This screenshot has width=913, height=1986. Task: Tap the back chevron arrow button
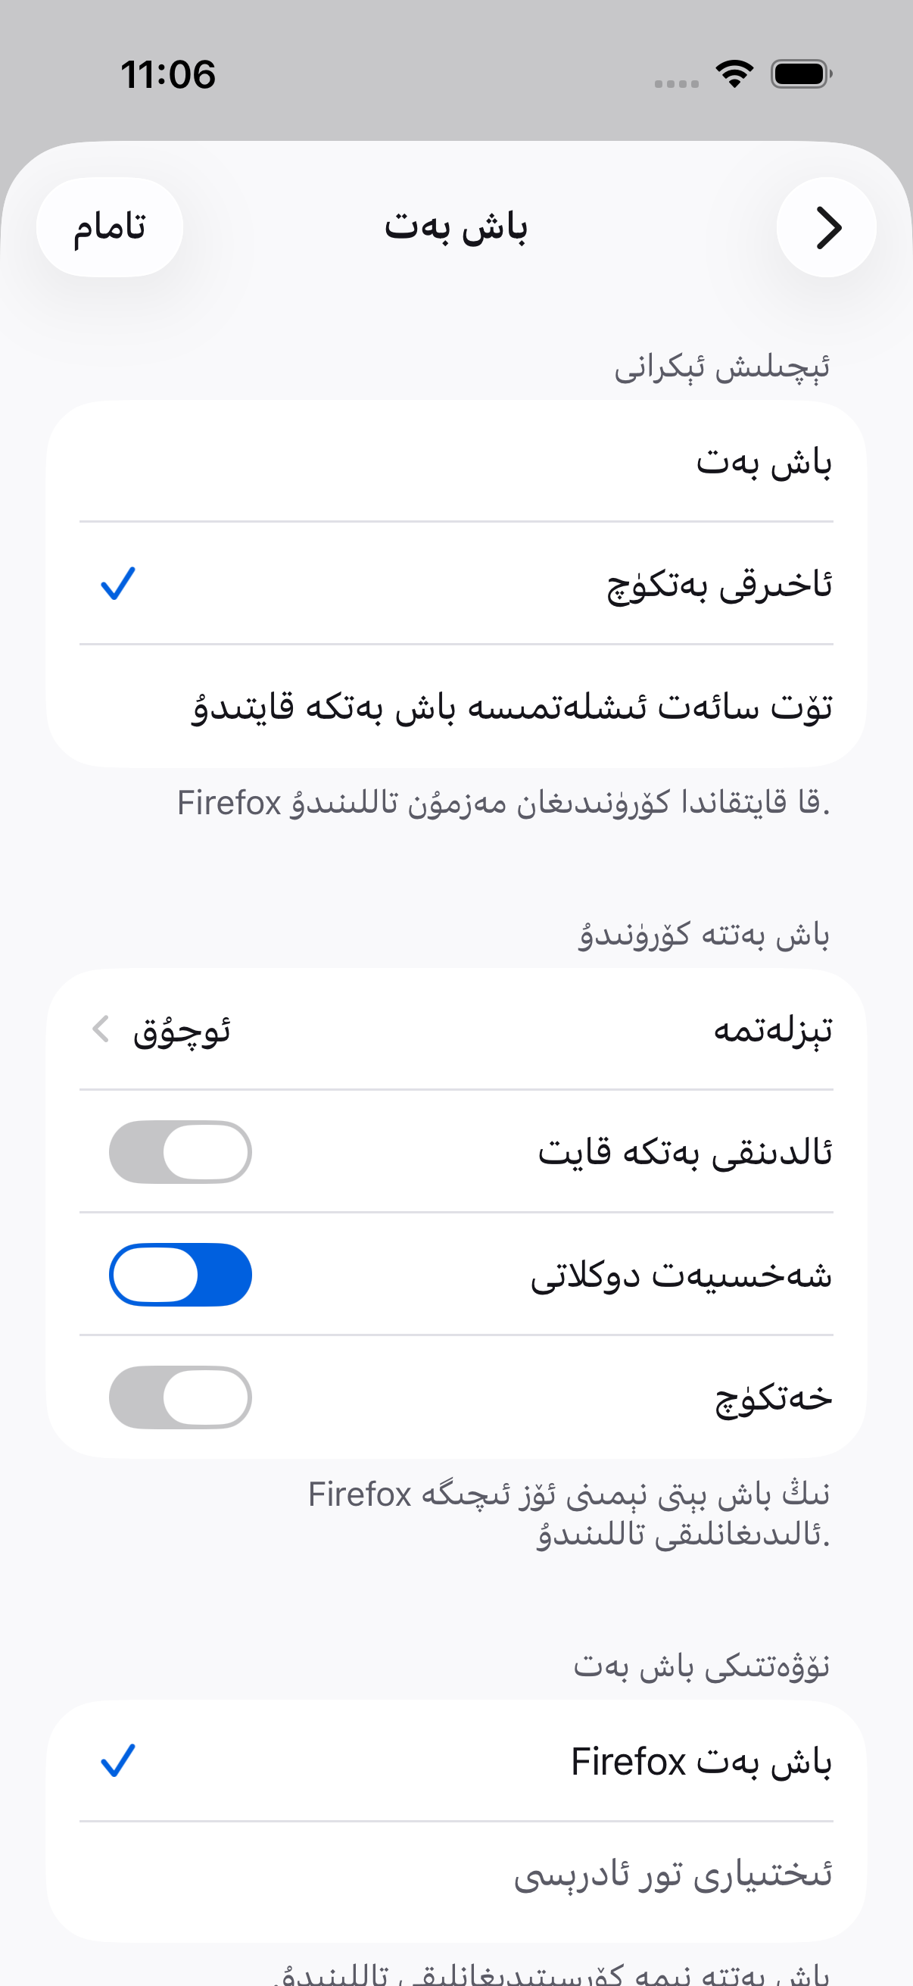(826, 227)
